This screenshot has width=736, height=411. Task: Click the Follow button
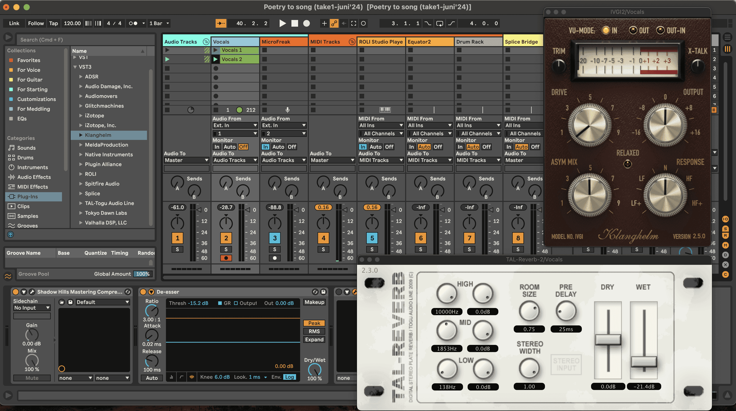pyautogui.click(x=36, y=23)
